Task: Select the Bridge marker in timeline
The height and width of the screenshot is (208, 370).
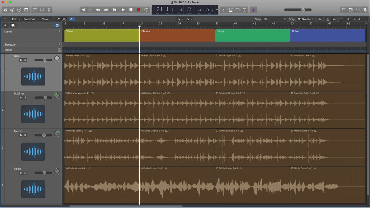Action: 252,35
